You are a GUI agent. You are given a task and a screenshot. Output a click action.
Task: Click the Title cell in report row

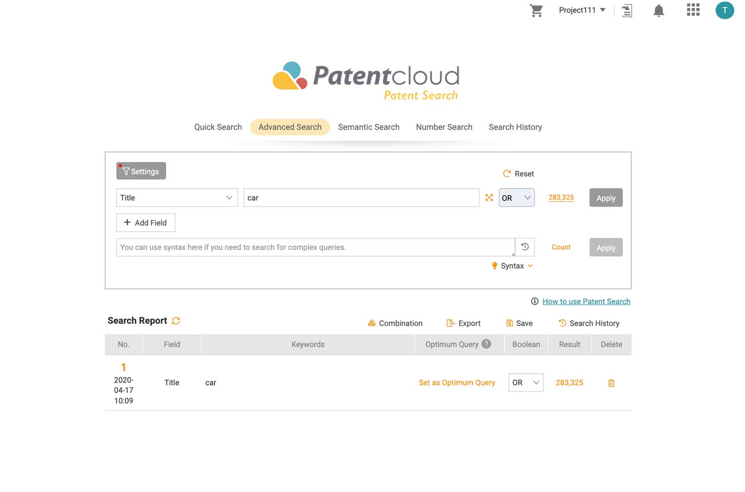point(172,382)
